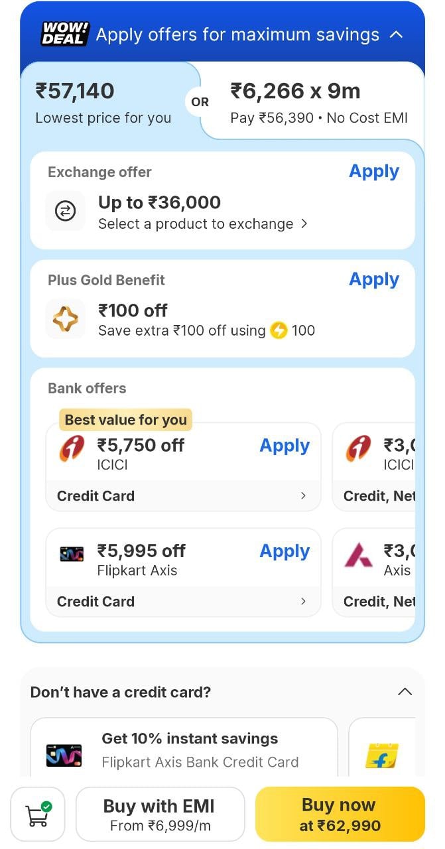Tap the Plus Gold star icon
445x849 pixels.
tap(65, 319)
